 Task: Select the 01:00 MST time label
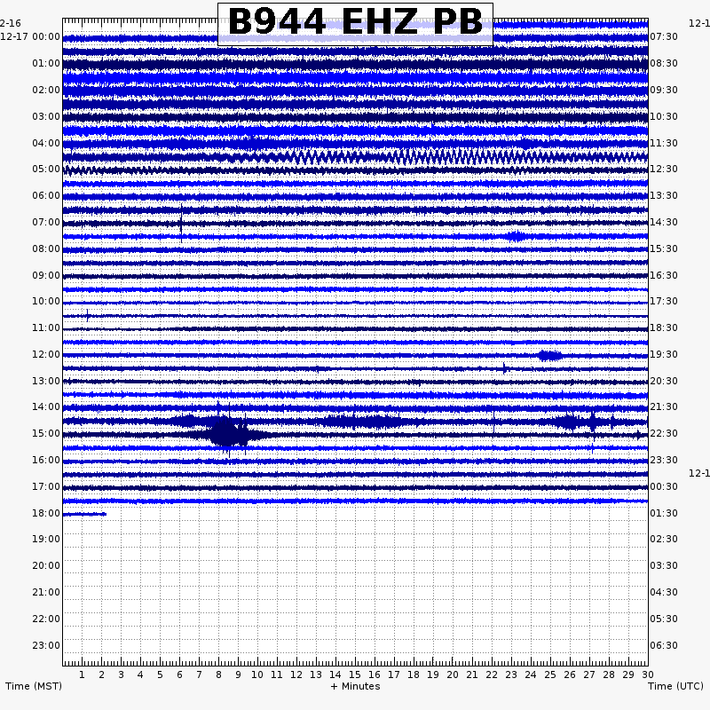tap(46, 63)
